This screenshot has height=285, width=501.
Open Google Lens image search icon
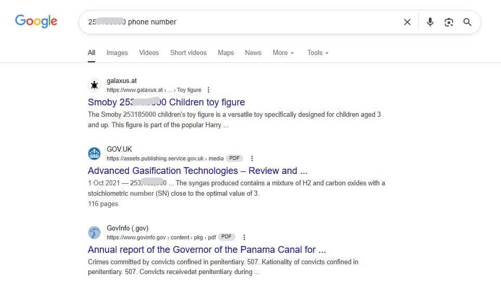click(x=449, y=22)
